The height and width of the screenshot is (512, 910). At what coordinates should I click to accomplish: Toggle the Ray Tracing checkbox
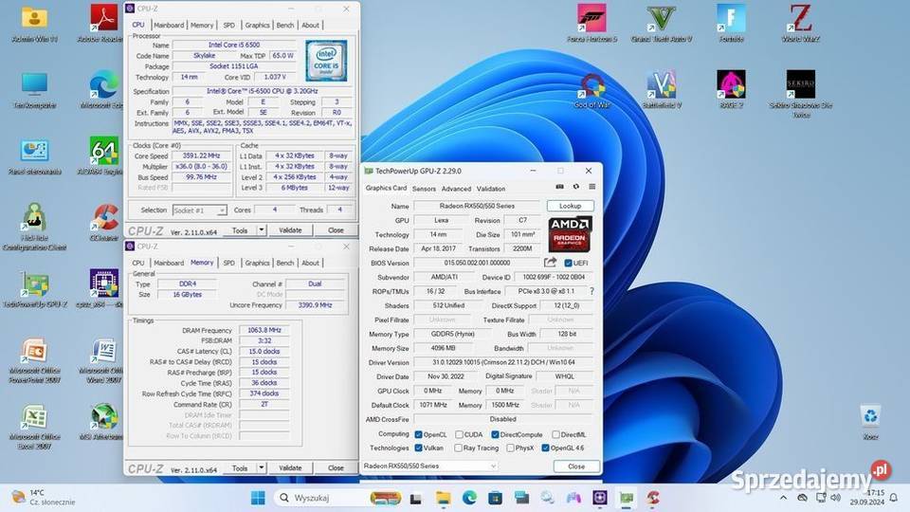coord(458,448)
